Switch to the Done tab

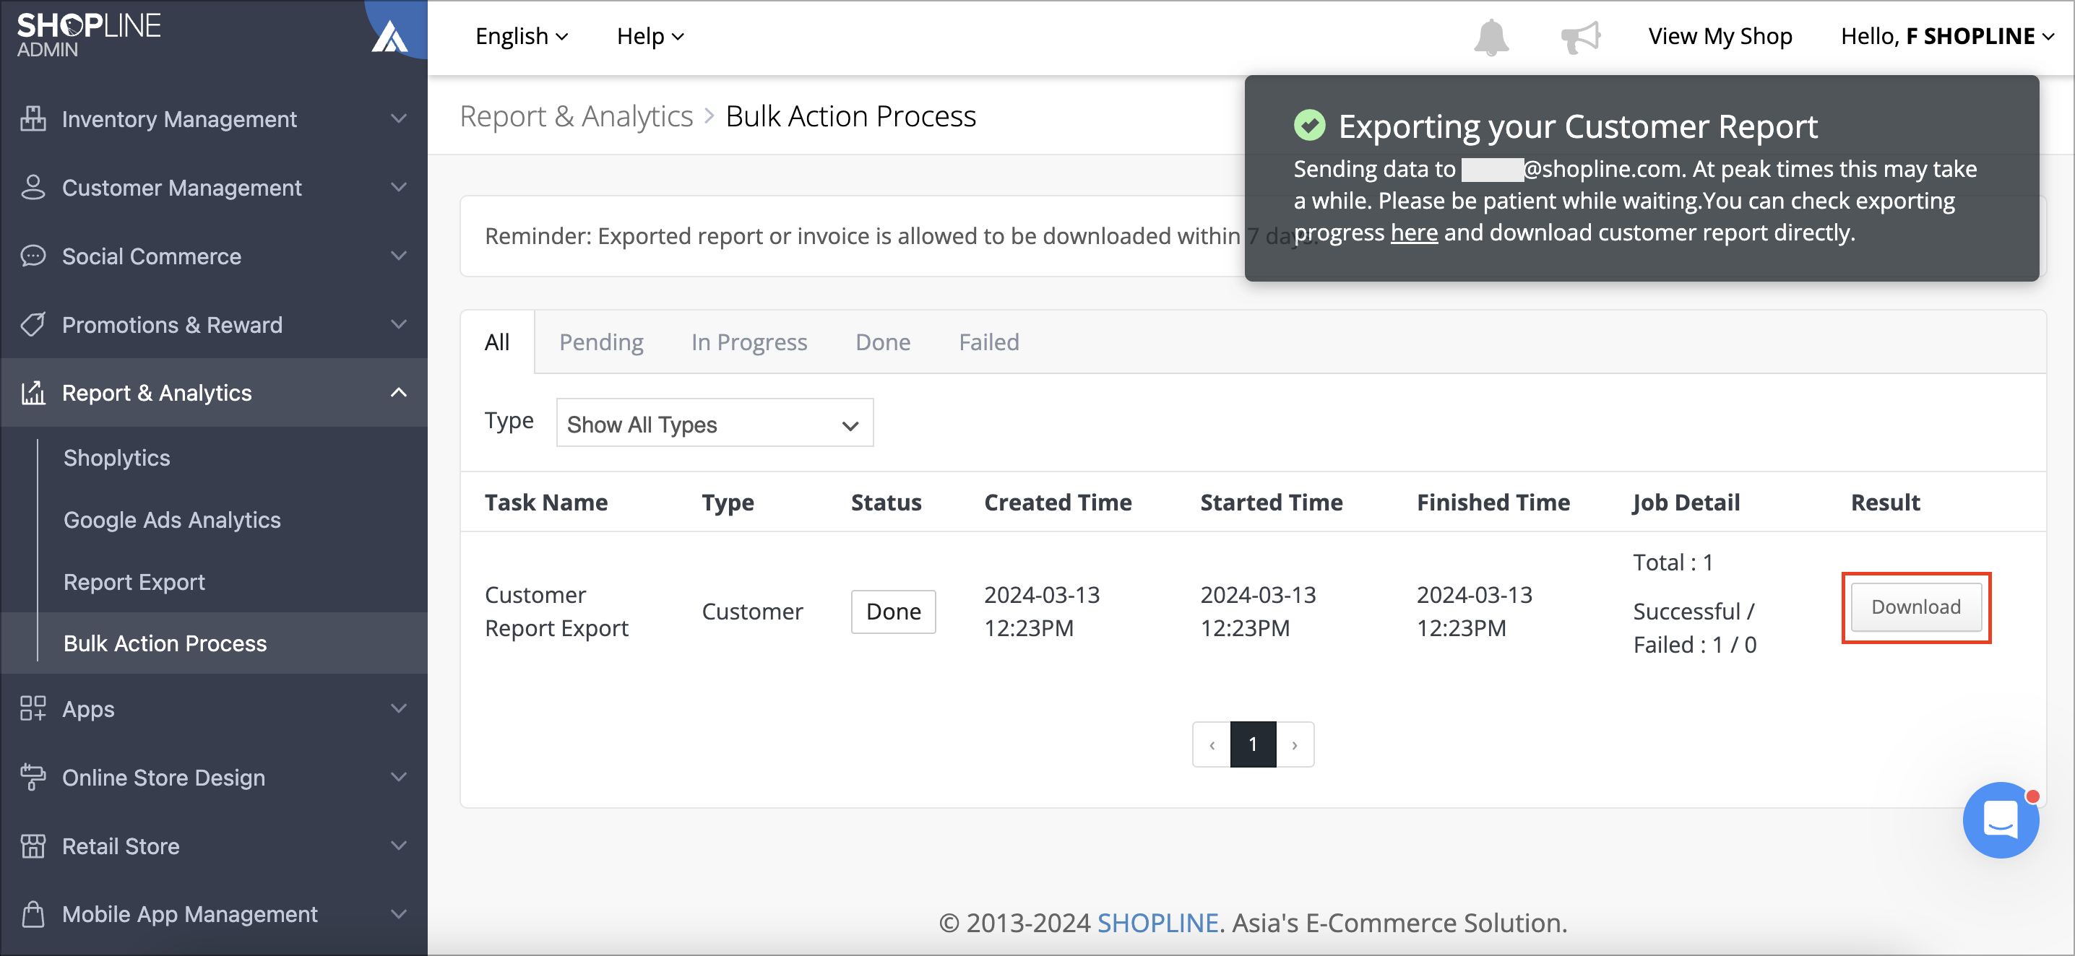point(883,342)
